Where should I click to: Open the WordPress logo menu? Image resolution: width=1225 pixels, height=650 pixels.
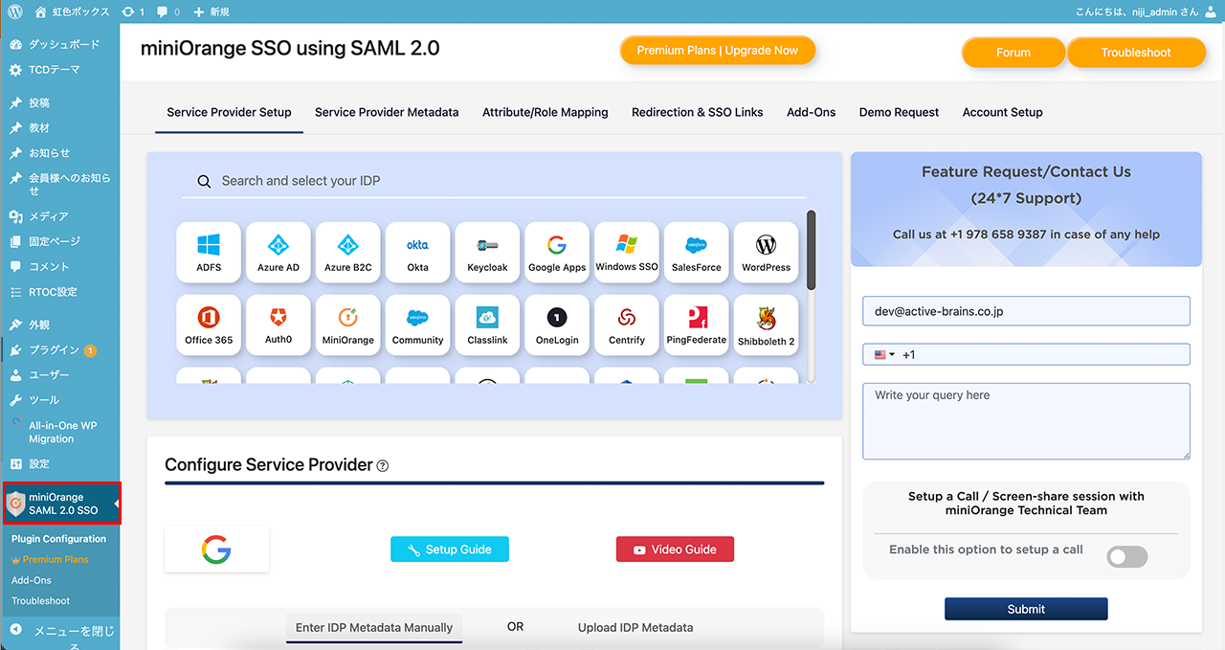tap(14, 11)
